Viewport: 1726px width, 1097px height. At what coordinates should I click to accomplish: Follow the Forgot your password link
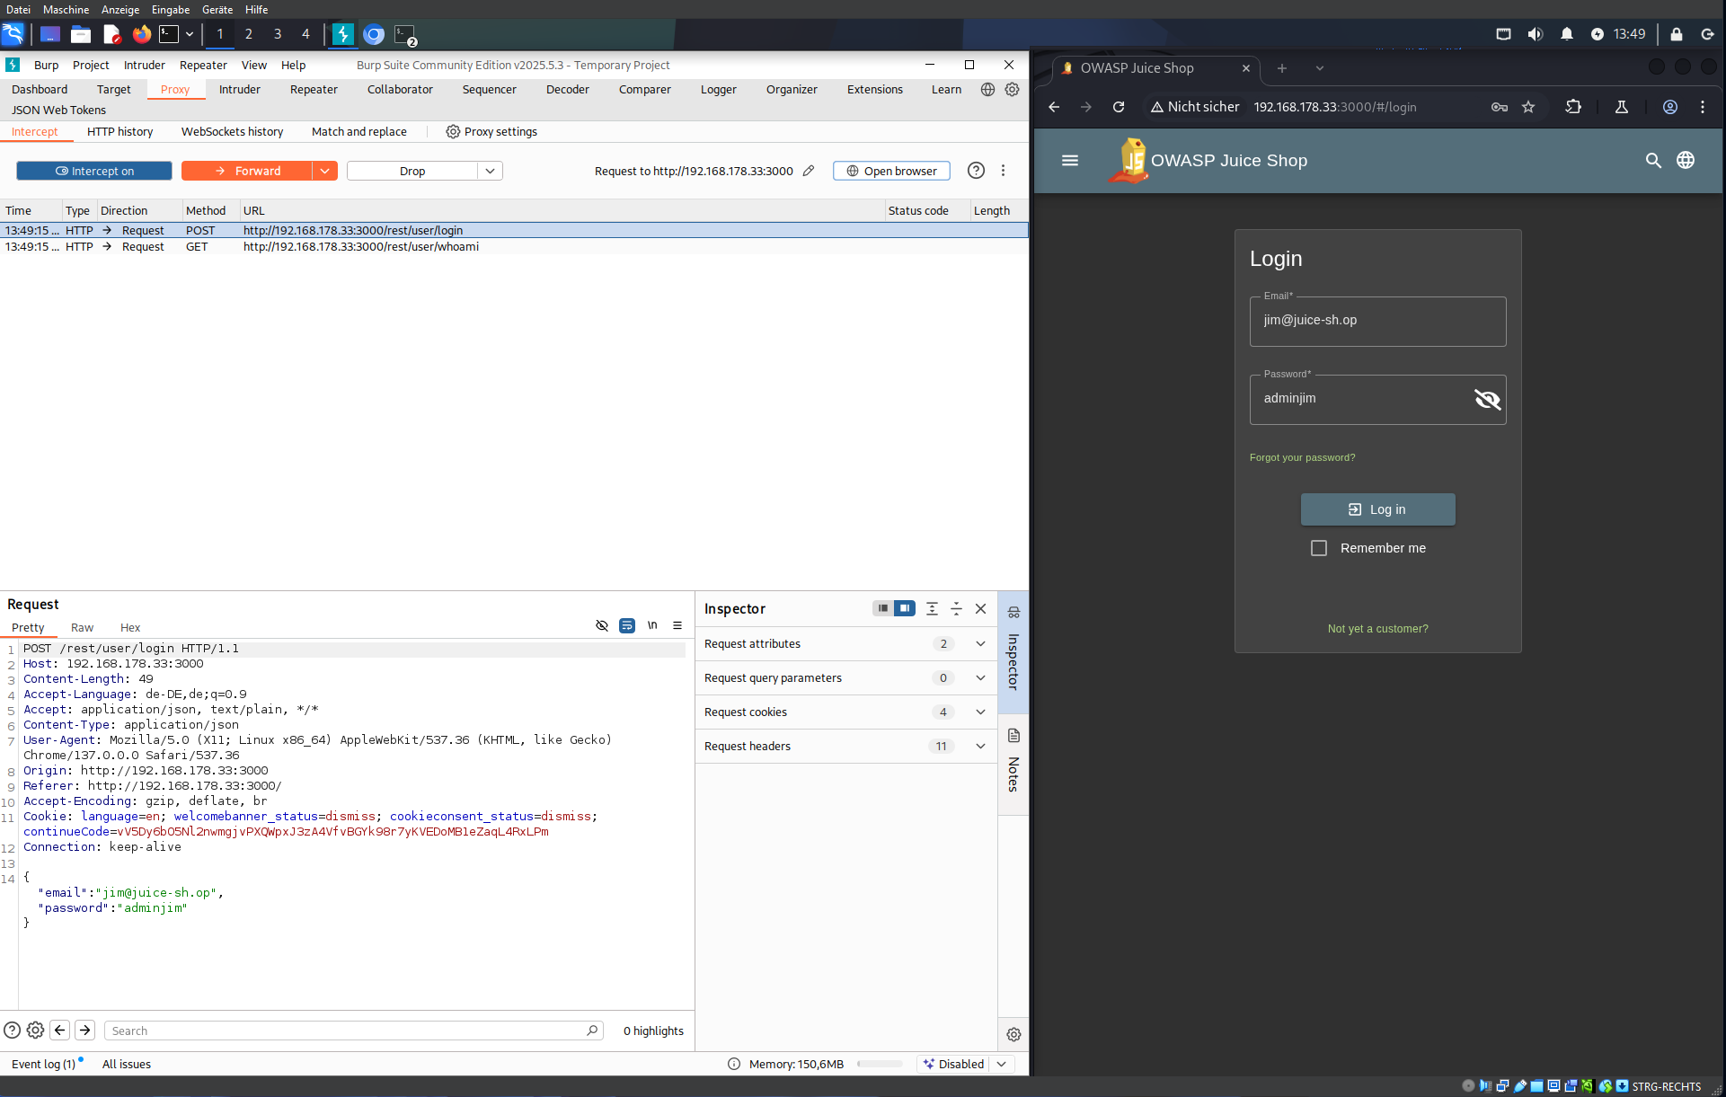point(1302,458)
